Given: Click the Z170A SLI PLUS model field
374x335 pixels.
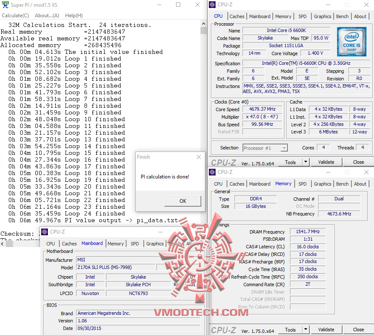Looking at the screenshot, I should pyautogui.click(x=116, y=267).
